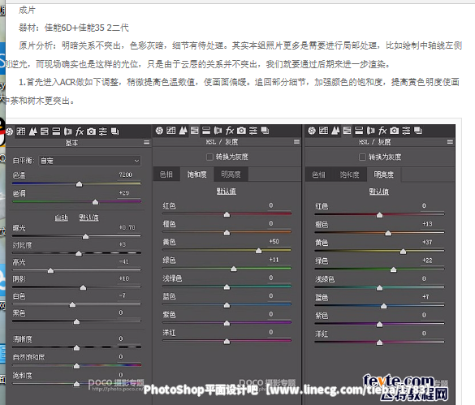475x405 pixels.
Task: Select 明亮度 tab in the right panel
Action: coord(383,174)
